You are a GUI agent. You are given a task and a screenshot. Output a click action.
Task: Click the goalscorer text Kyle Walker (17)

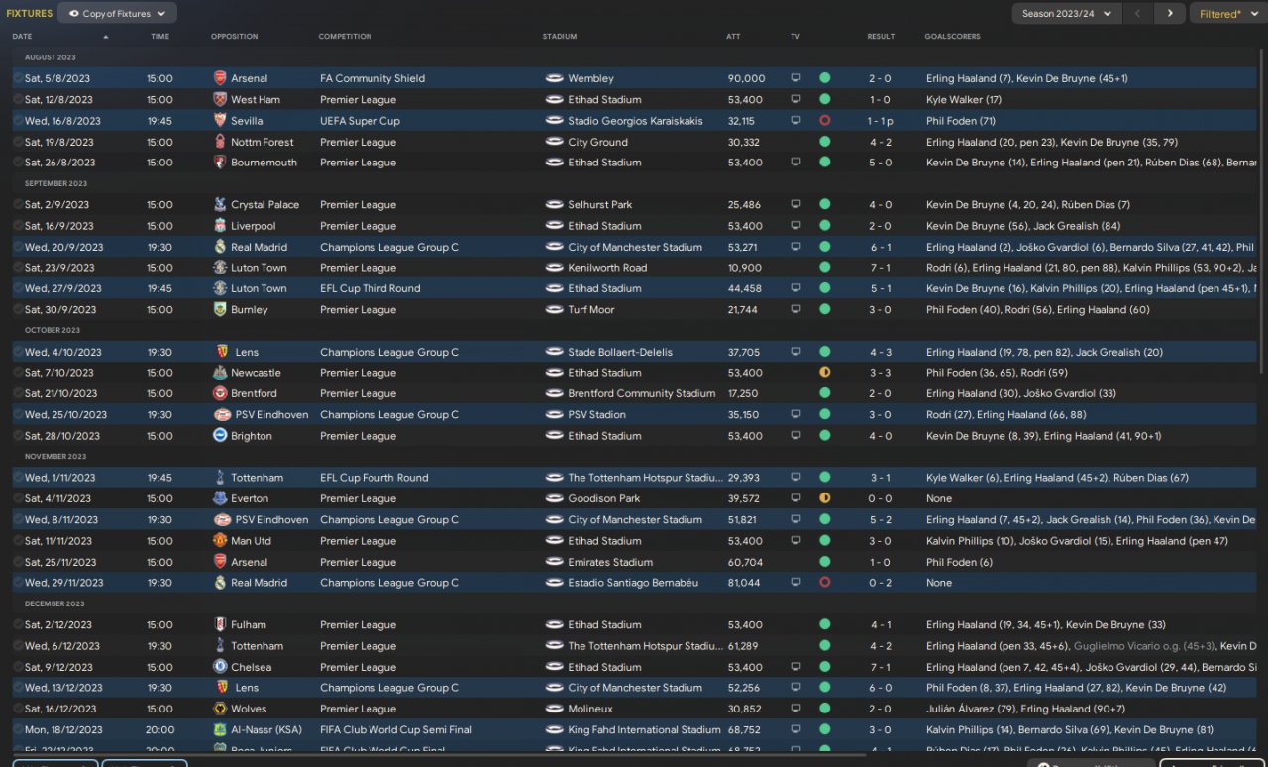pyautogui.click(x=964, y=99)
